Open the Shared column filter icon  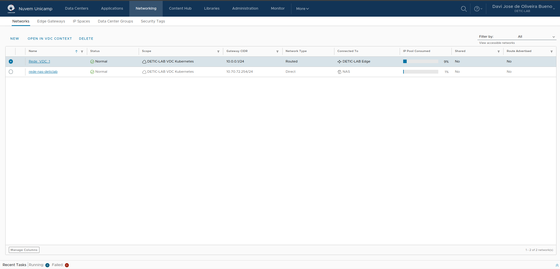tap(499, 51)
